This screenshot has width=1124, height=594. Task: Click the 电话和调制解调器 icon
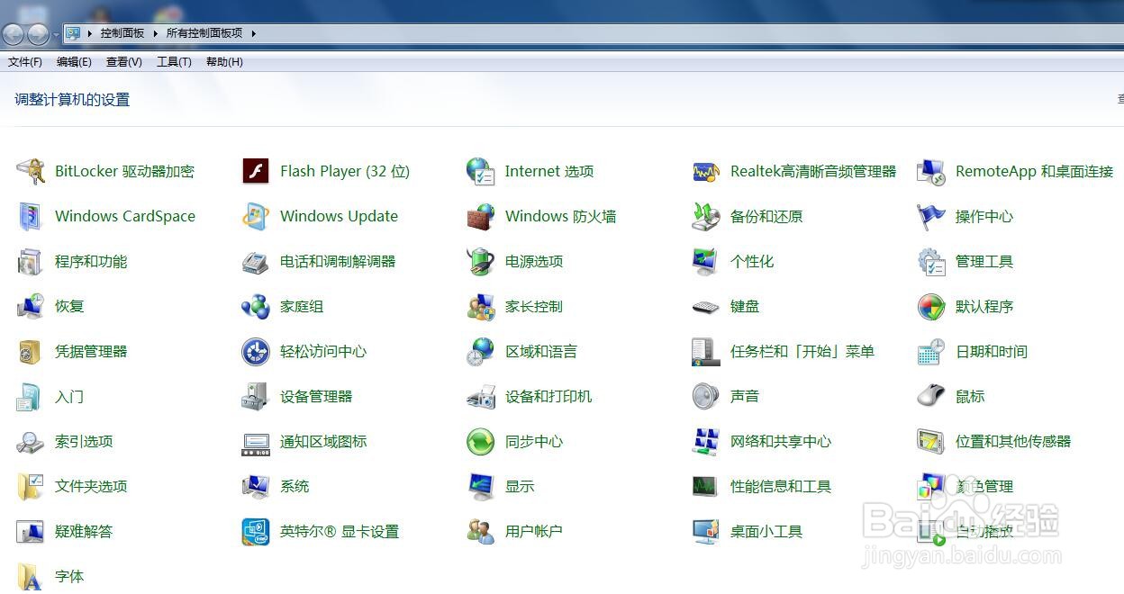(256, 261)
